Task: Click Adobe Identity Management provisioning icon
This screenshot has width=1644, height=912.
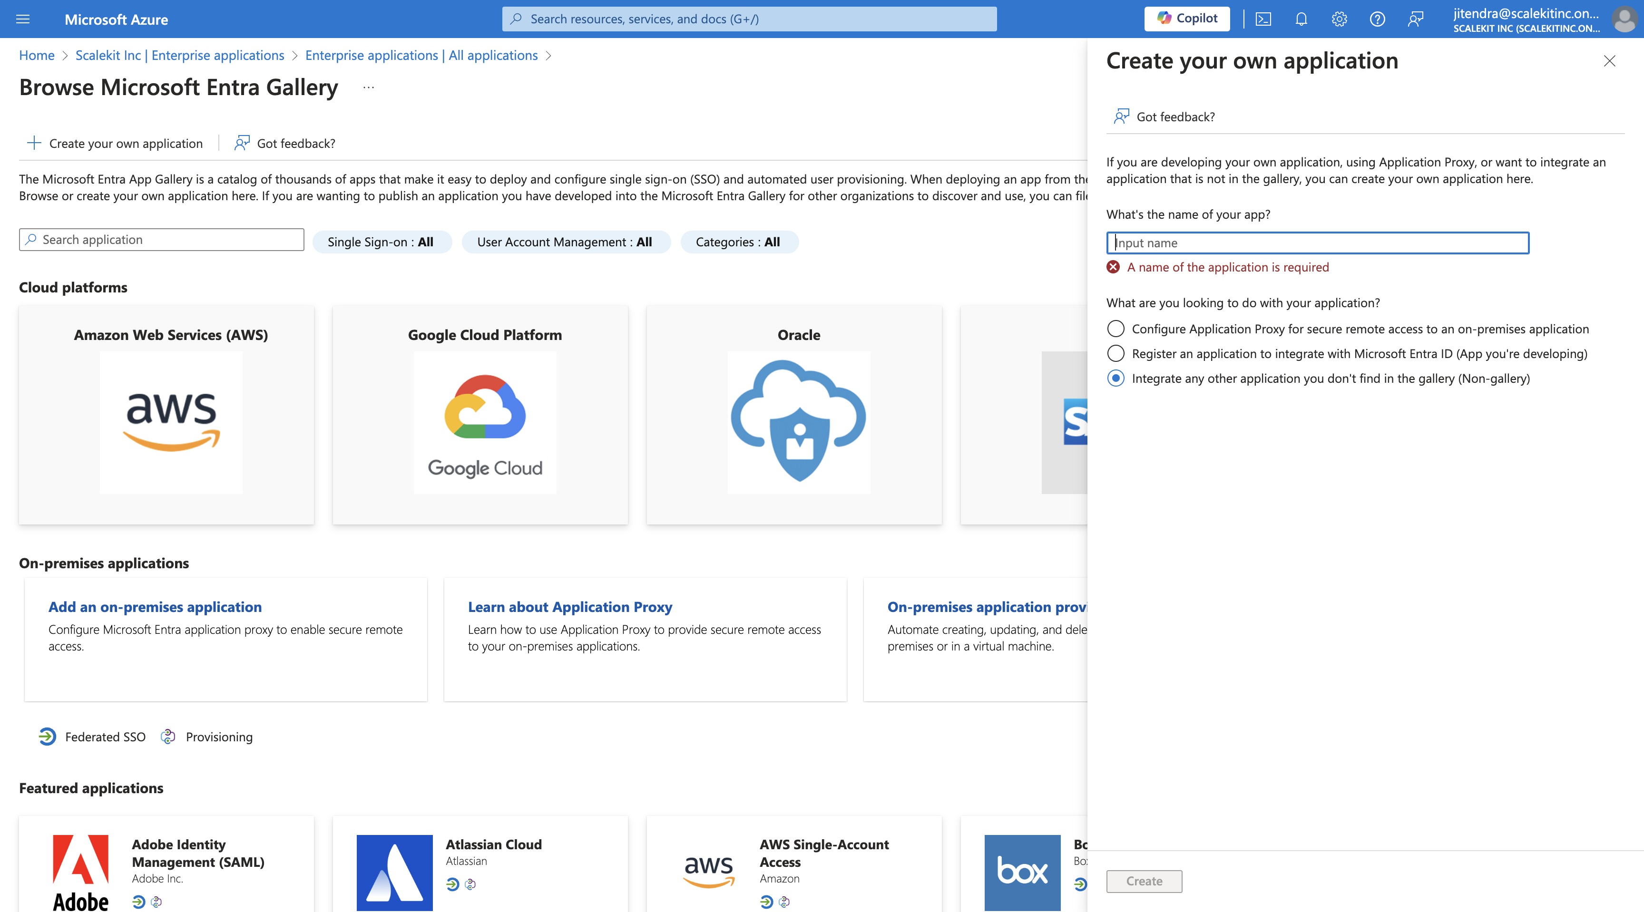Action: coord(157,901)
